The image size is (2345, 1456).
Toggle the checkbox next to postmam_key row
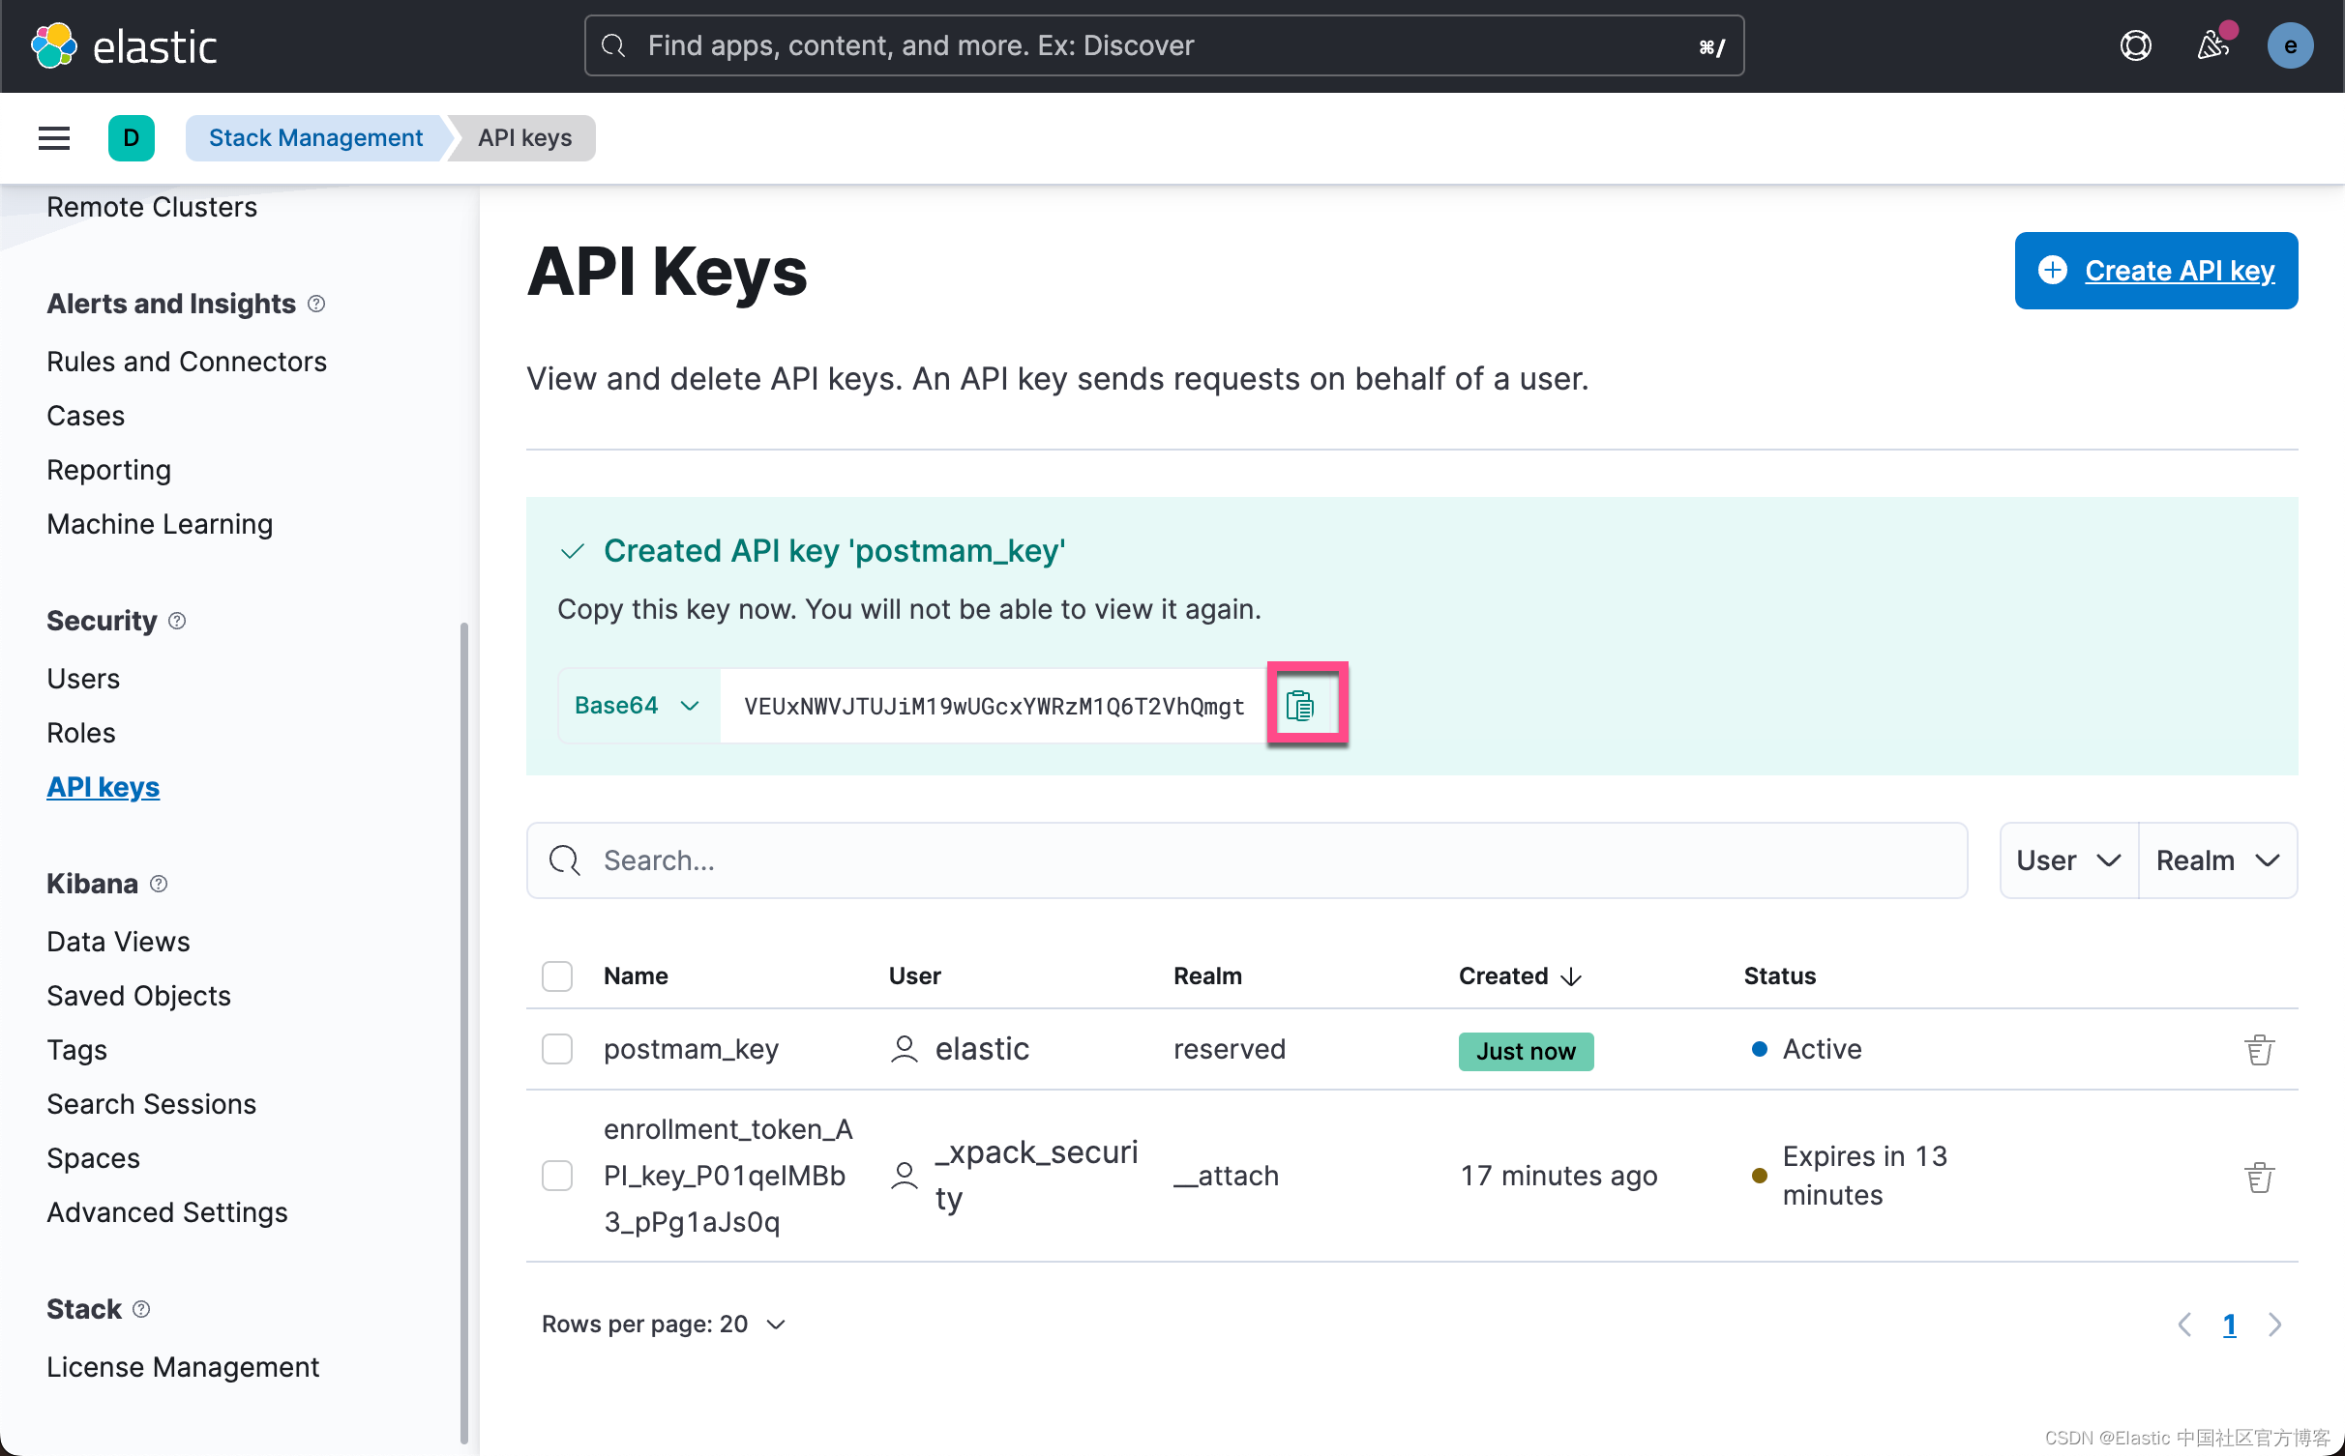(x=555, y=1048)
